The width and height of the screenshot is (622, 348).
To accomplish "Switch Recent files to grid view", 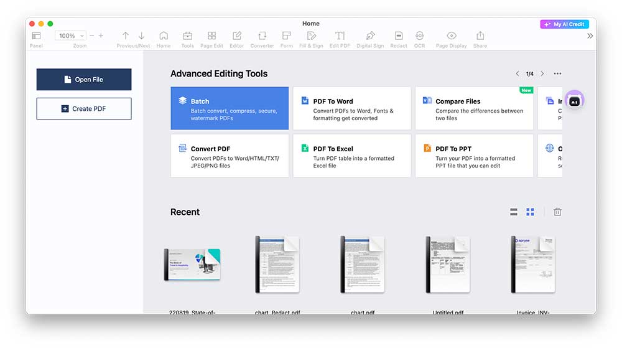I will (x=530, y=212).
